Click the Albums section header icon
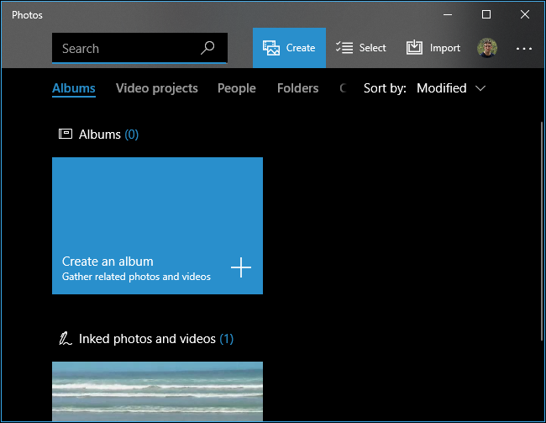 pos(65,134)
